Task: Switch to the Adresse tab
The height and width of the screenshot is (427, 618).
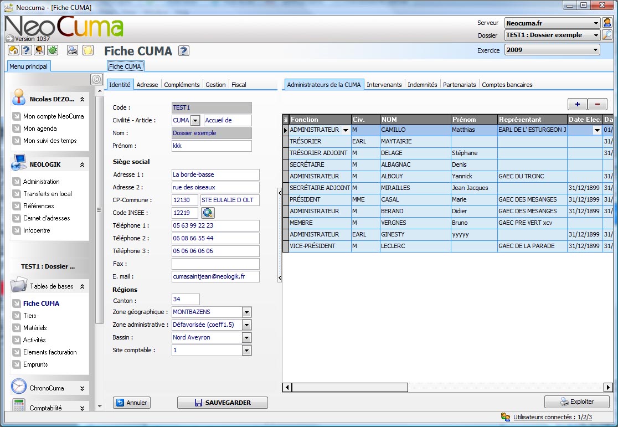Action: click(147, 85)
